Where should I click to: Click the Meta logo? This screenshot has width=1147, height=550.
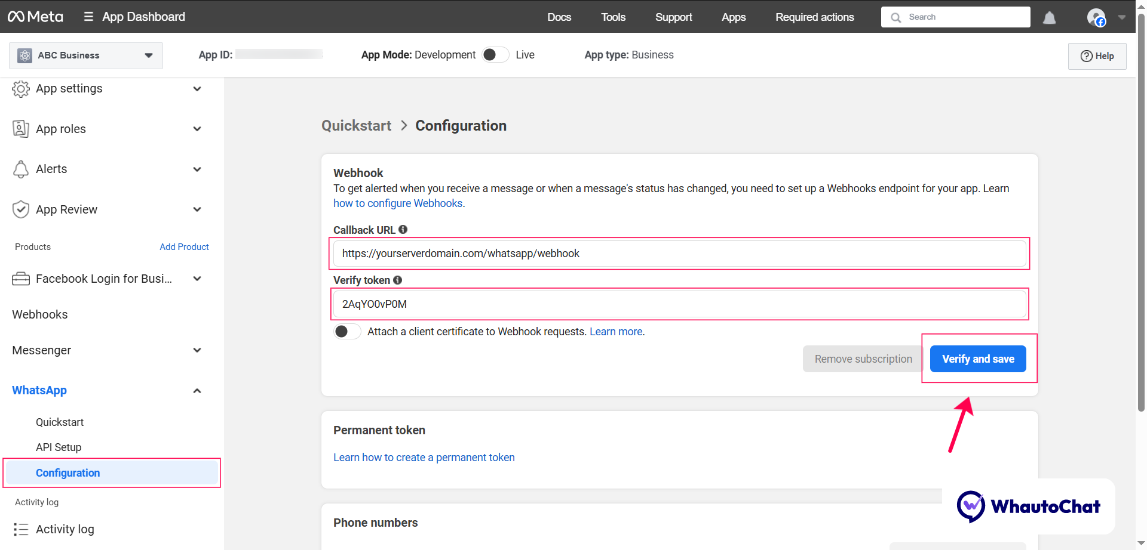[x=35, y=17]
